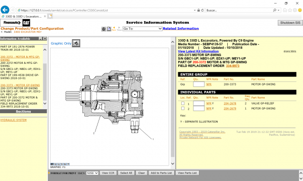Image resolution: width=303 pixels, height=181 pixels.
Task: Open HYDRAULIC SYSTEM section link
Action: pos(13,120)
